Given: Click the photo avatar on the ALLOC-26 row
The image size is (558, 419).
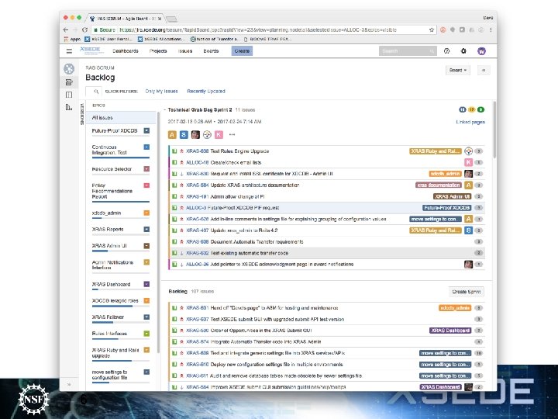Looking at the screenshot, I should [x=468, y=265].
